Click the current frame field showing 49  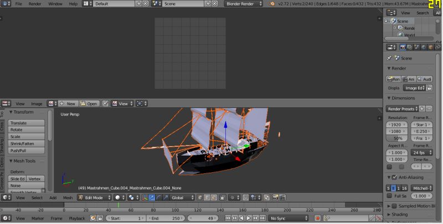click(x=203, y=218)
